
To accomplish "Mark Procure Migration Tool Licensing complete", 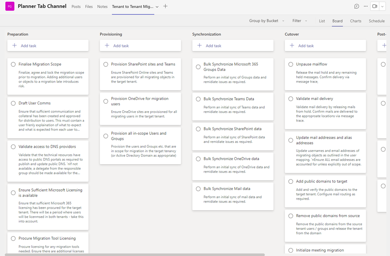I will pos(13,239).
